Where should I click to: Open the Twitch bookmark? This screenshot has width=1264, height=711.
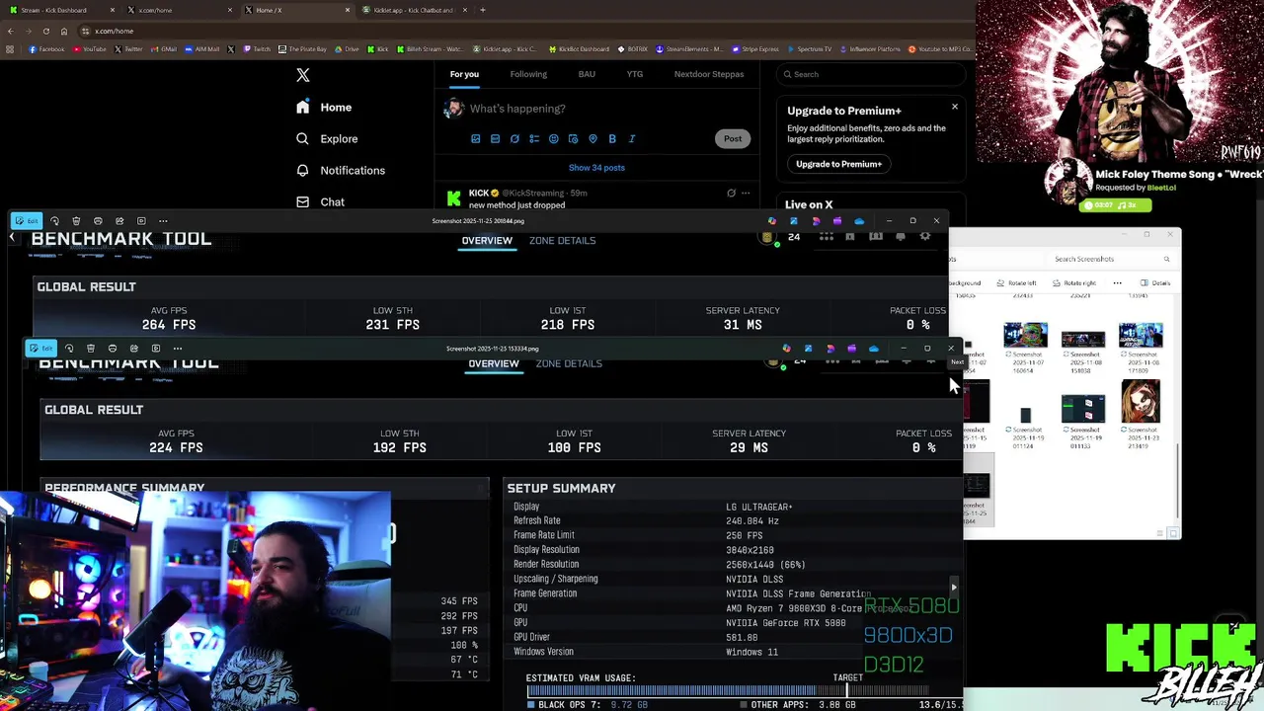[x=257, y=48]
